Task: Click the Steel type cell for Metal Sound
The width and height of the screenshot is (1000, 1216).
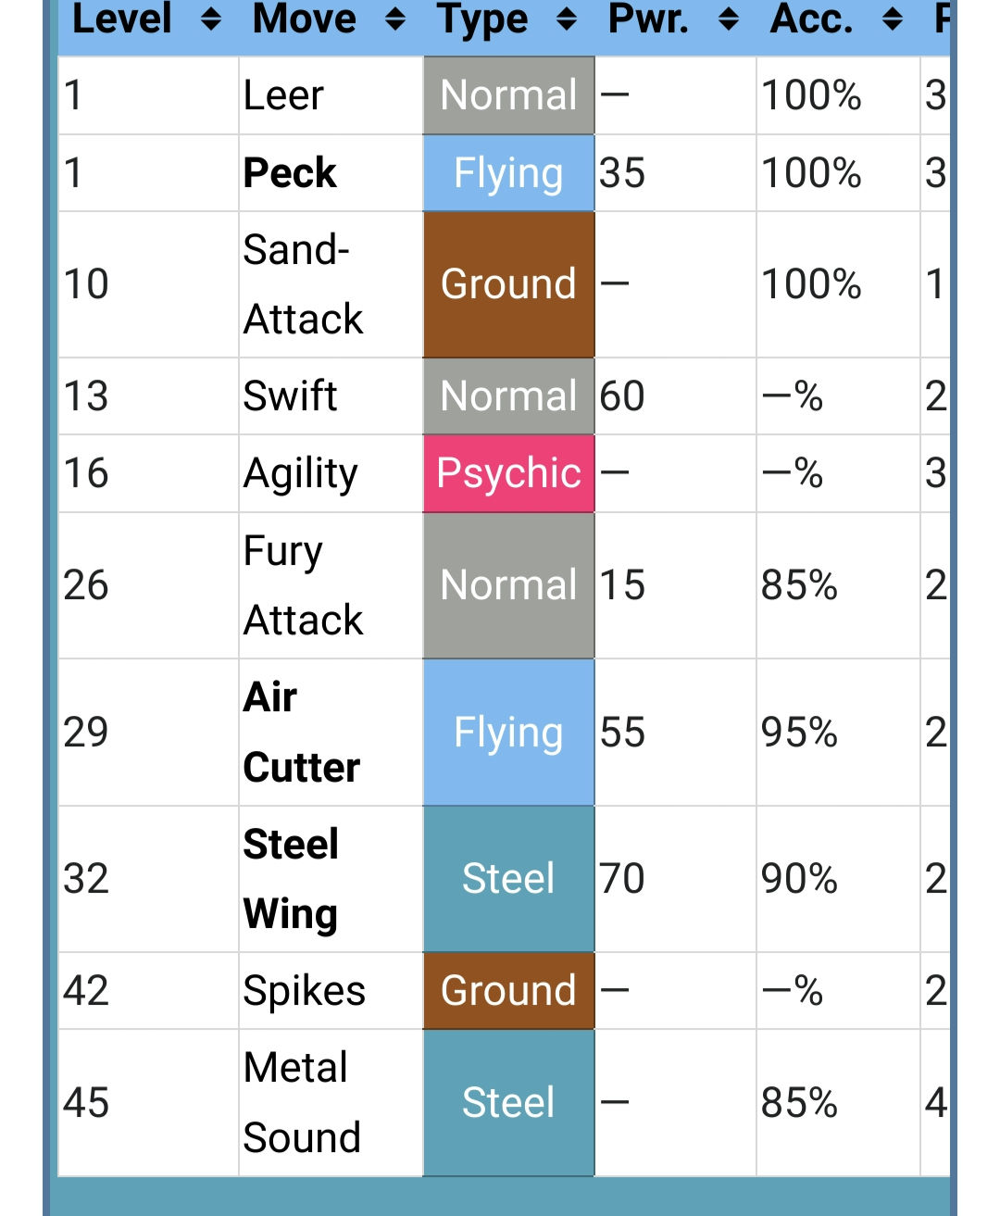Action: [x=508, y=1103]
